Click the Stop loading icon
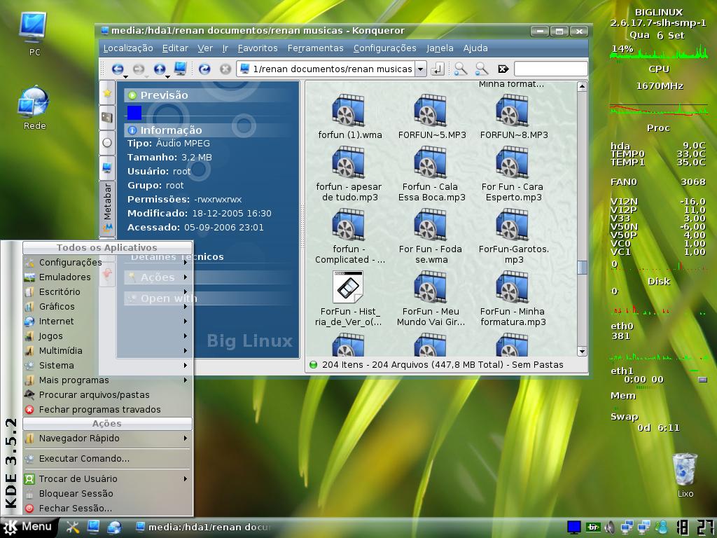The height and width of the screenshot is (538, 717). (x=225, y=69)
